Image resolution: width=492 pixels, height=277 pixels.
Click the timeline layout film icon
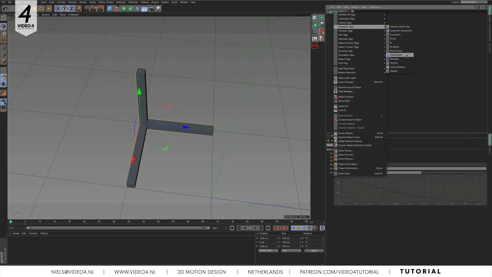[322, 228]
